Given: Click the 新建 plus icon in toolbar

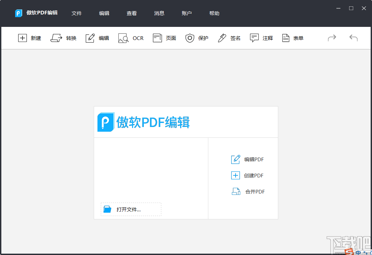Looking at the screenshot, I should click(x=22, y=38).
